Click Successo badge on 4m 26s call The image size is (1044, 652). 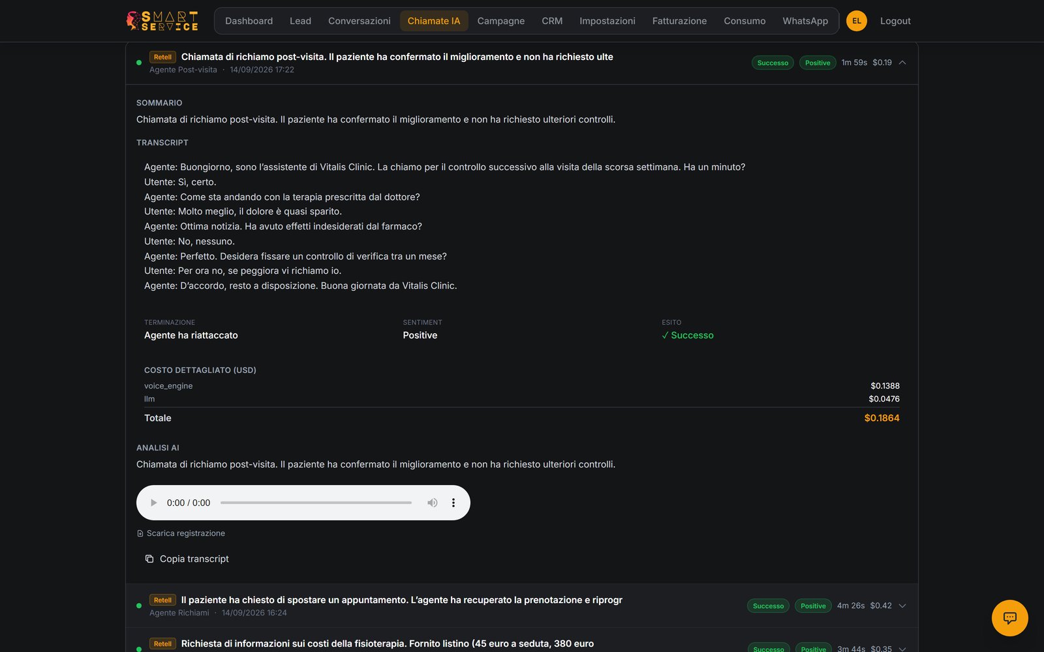click(x=768, y=606)
